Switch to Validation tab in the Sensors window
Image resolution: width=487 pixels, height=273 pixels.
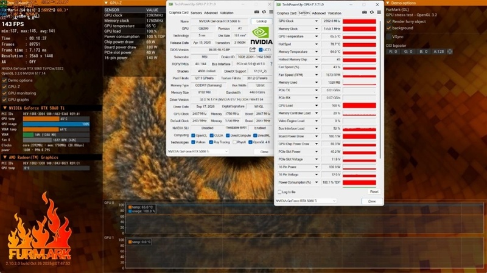pyautogui.click(x=334, y=13)
